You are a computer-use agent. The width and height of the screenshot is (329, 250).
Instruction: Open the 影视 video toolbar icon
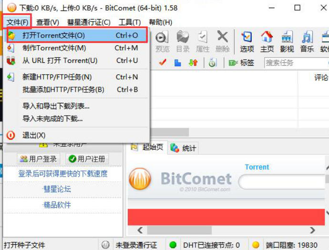pyautogui.click(x=287, y=41)
